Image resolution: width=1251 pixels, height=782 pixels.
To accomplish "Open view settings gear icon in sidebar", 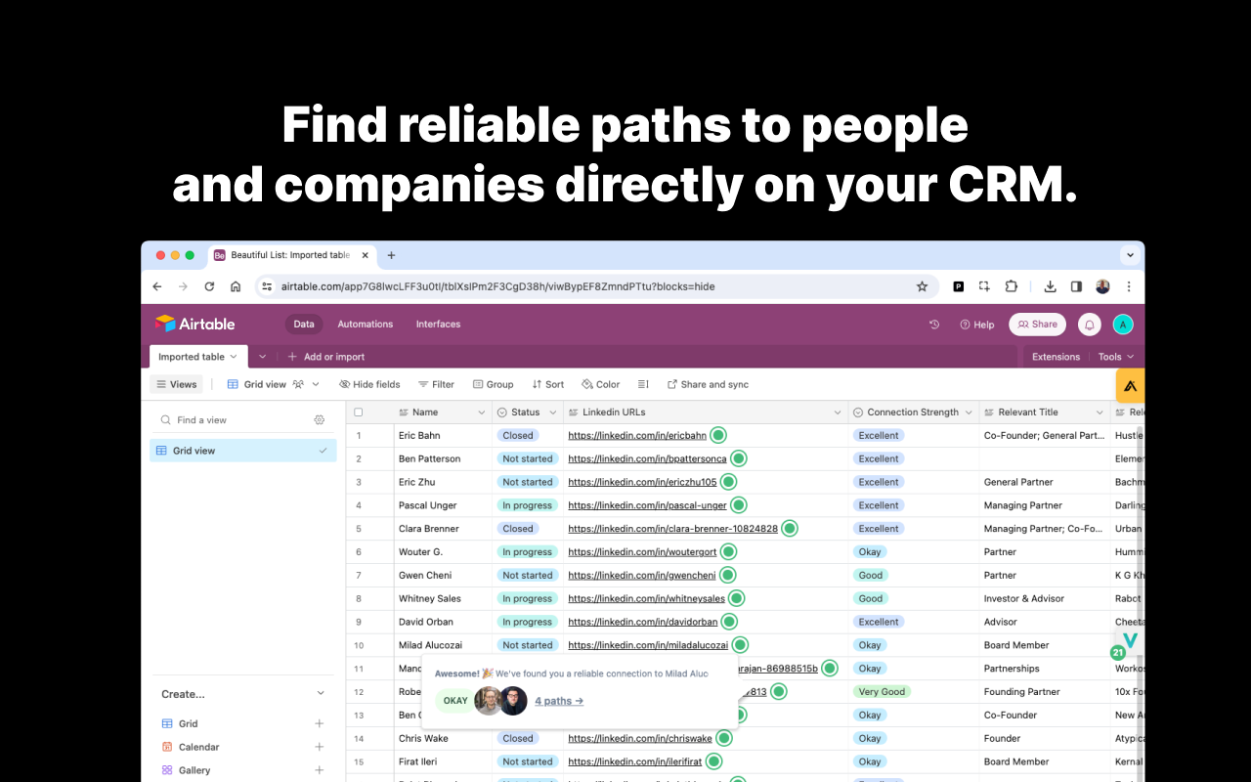I will (x=319, y=419).
